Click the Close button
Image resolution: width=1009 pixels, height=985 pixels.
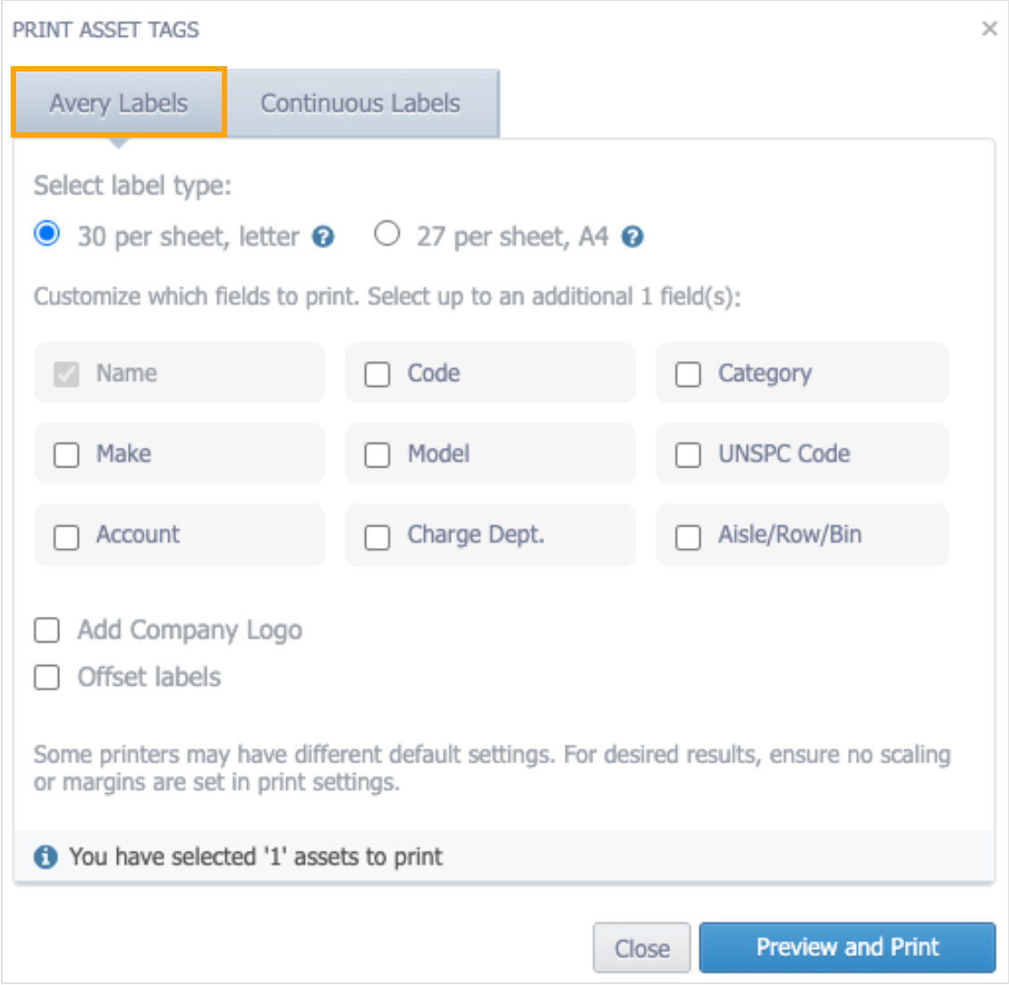pos(641,947)
